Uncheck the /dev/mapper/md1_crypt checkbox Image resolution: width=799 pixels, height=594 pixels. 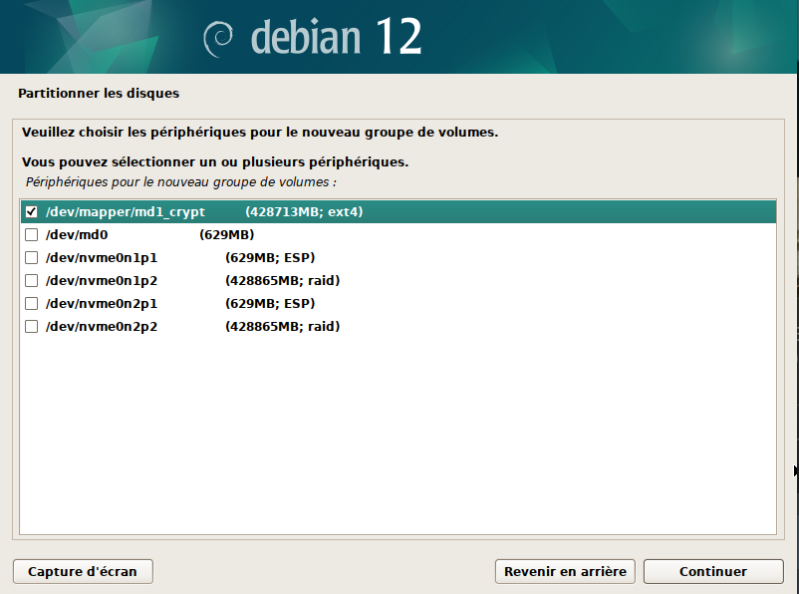pos(32,211)
